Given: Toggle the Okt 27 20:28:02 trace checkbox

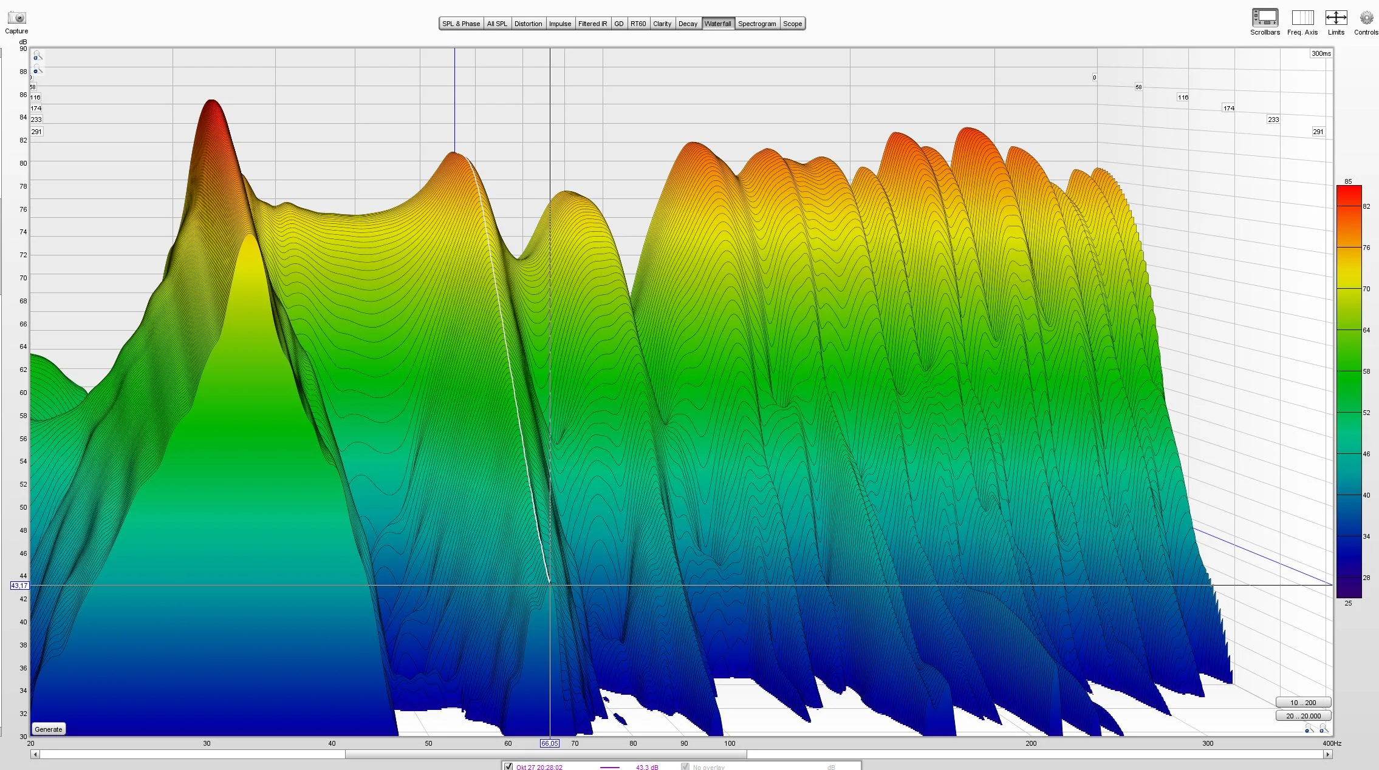Looking at the screenshot, I should [508, 766].
